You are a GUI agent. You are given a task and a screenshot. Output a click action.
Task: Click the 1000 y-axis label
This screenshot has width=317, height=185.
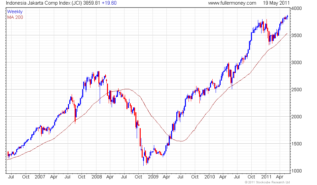(297, 171)
